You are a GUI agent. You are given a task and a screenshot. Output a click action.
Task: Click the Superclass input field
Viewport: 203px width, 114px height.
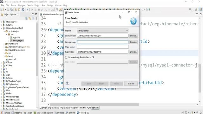click(102, 52)
